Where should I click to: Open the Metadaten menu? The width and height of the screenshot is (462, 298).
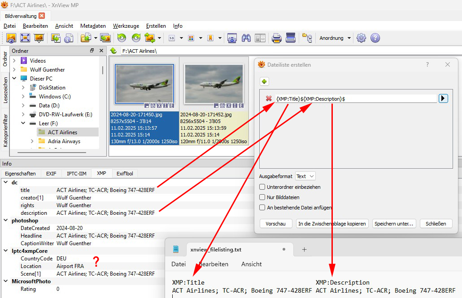[x=93, y=26]
